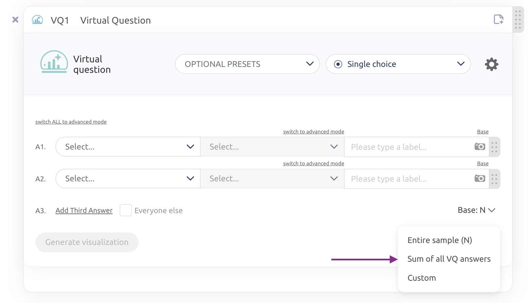Click the add-to-report page icon

[x=498, y=19]
